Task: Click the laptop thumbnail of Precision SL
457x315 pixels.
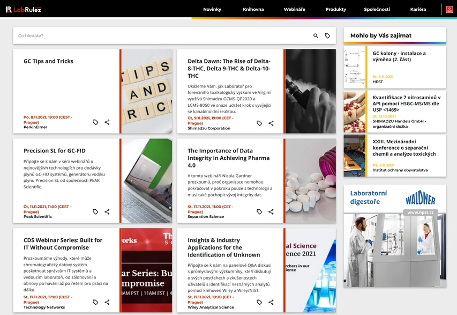Action: point(147,181)
